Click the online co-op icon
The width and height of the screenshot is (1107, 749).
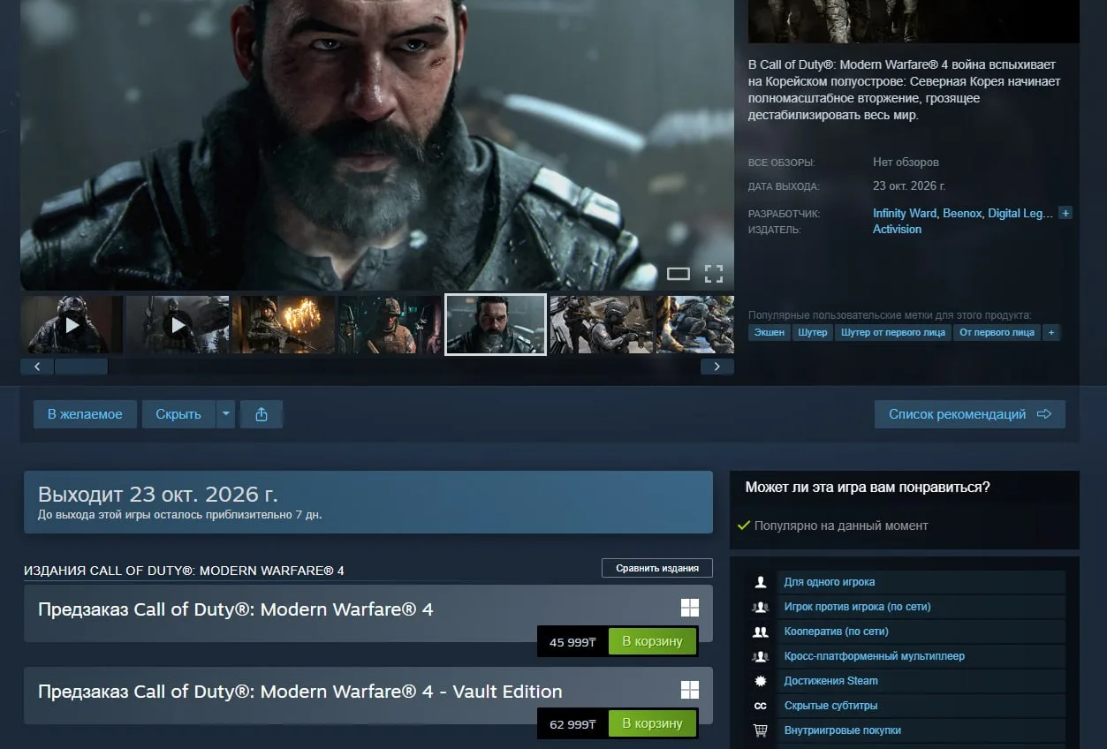760,632
